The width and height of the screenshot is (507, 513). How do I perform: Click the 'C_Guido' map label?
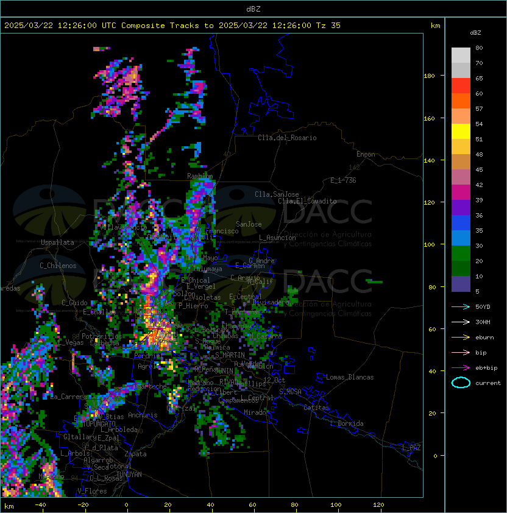pyautogui.click(x=74, y=303)
